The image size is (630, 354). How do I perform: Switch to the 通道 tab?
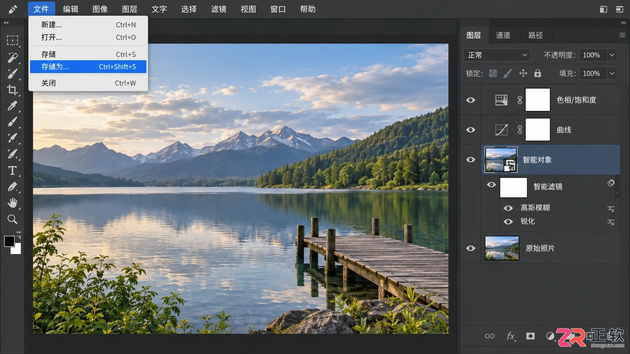coord(503,35)
